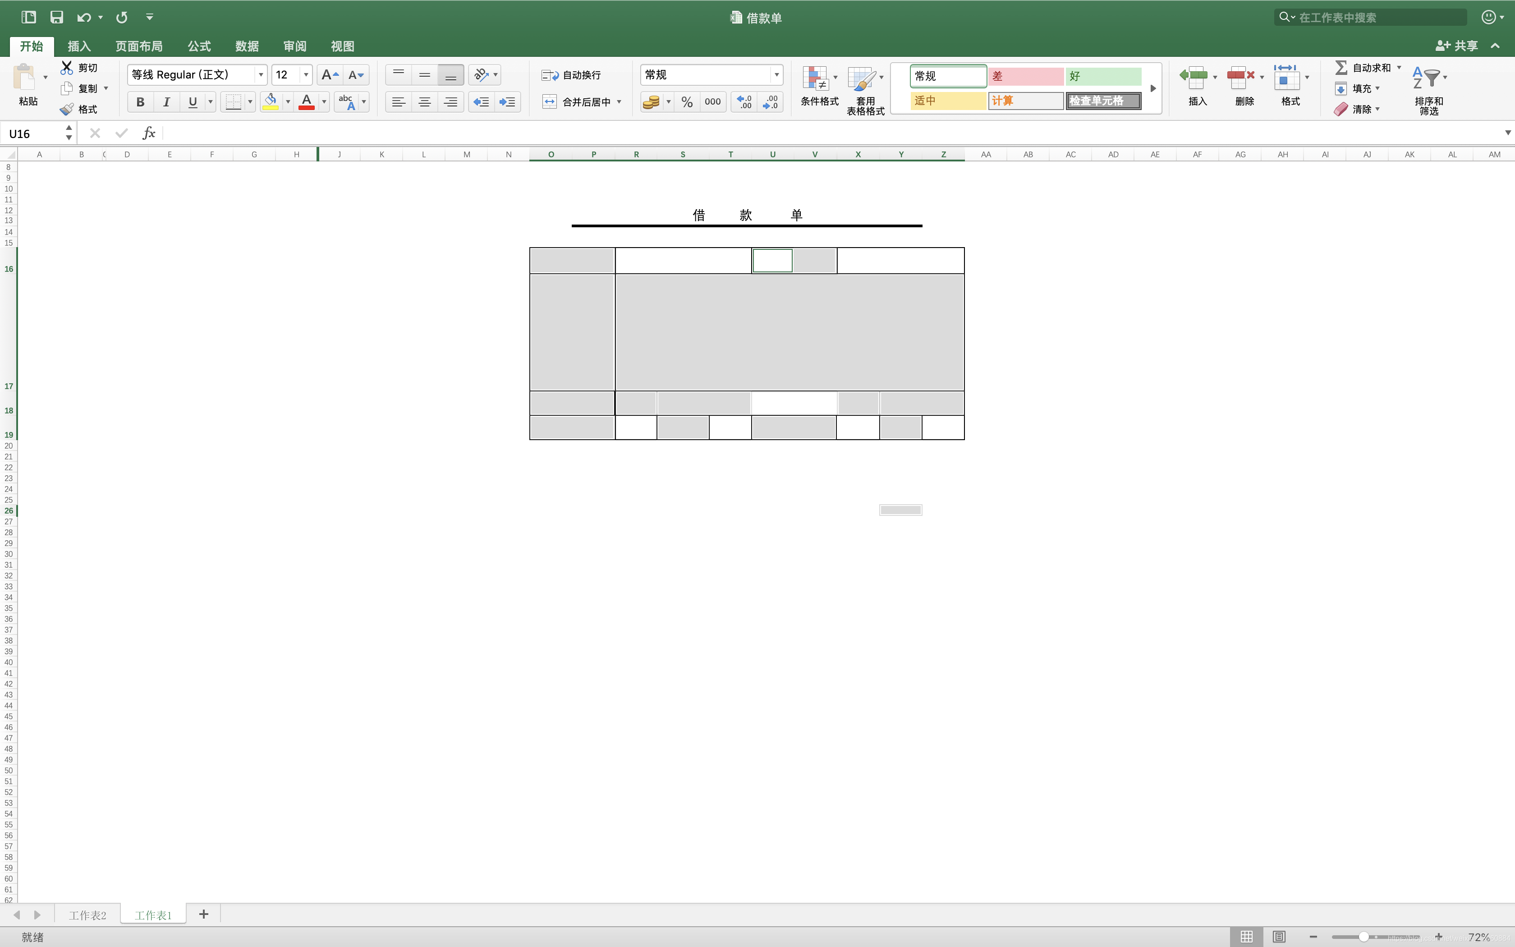Screen dimensions: 1515x947
Task: Click the decrease decimal icon
Action: click(x=770, y=101)
